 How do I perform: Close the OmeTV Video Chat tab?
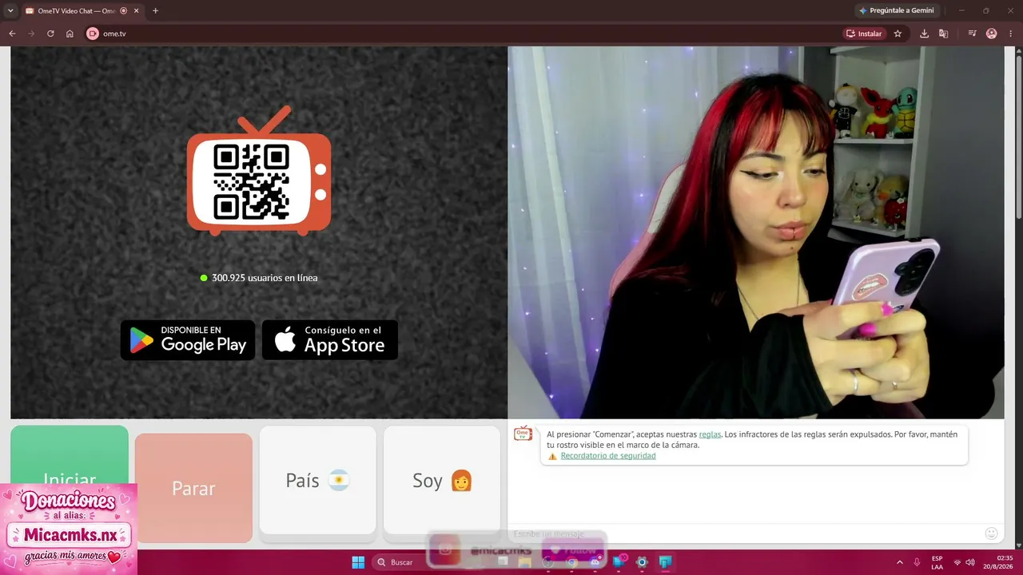point(137,10)
